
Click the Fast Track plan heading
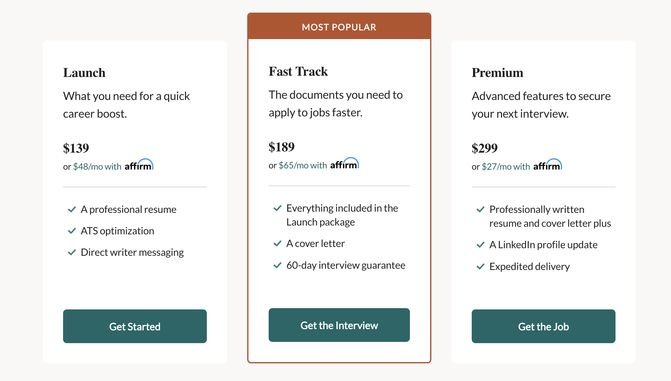click(298, 72)
